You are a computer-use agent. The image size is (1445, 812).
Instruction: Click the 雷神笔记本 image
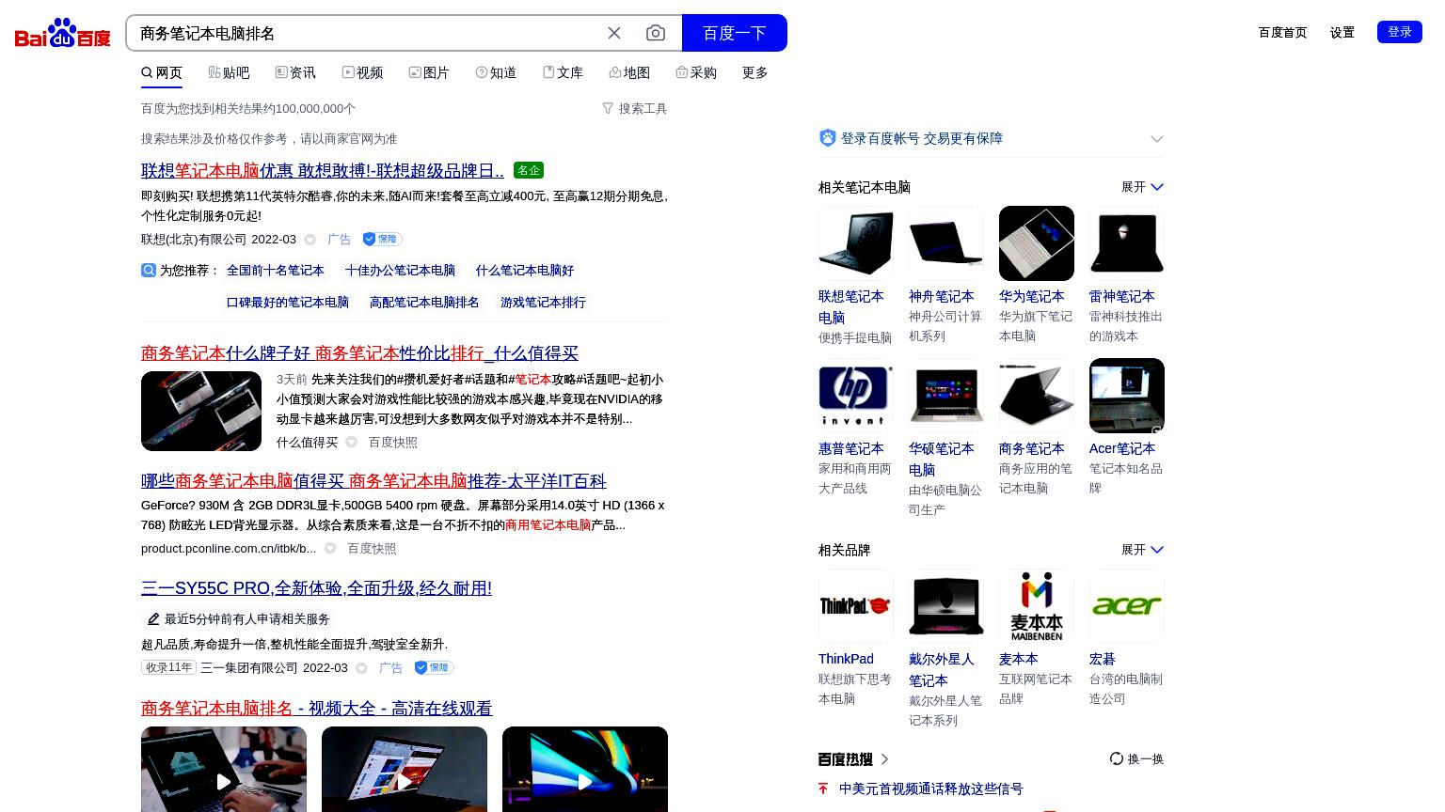pos(1127,243)
